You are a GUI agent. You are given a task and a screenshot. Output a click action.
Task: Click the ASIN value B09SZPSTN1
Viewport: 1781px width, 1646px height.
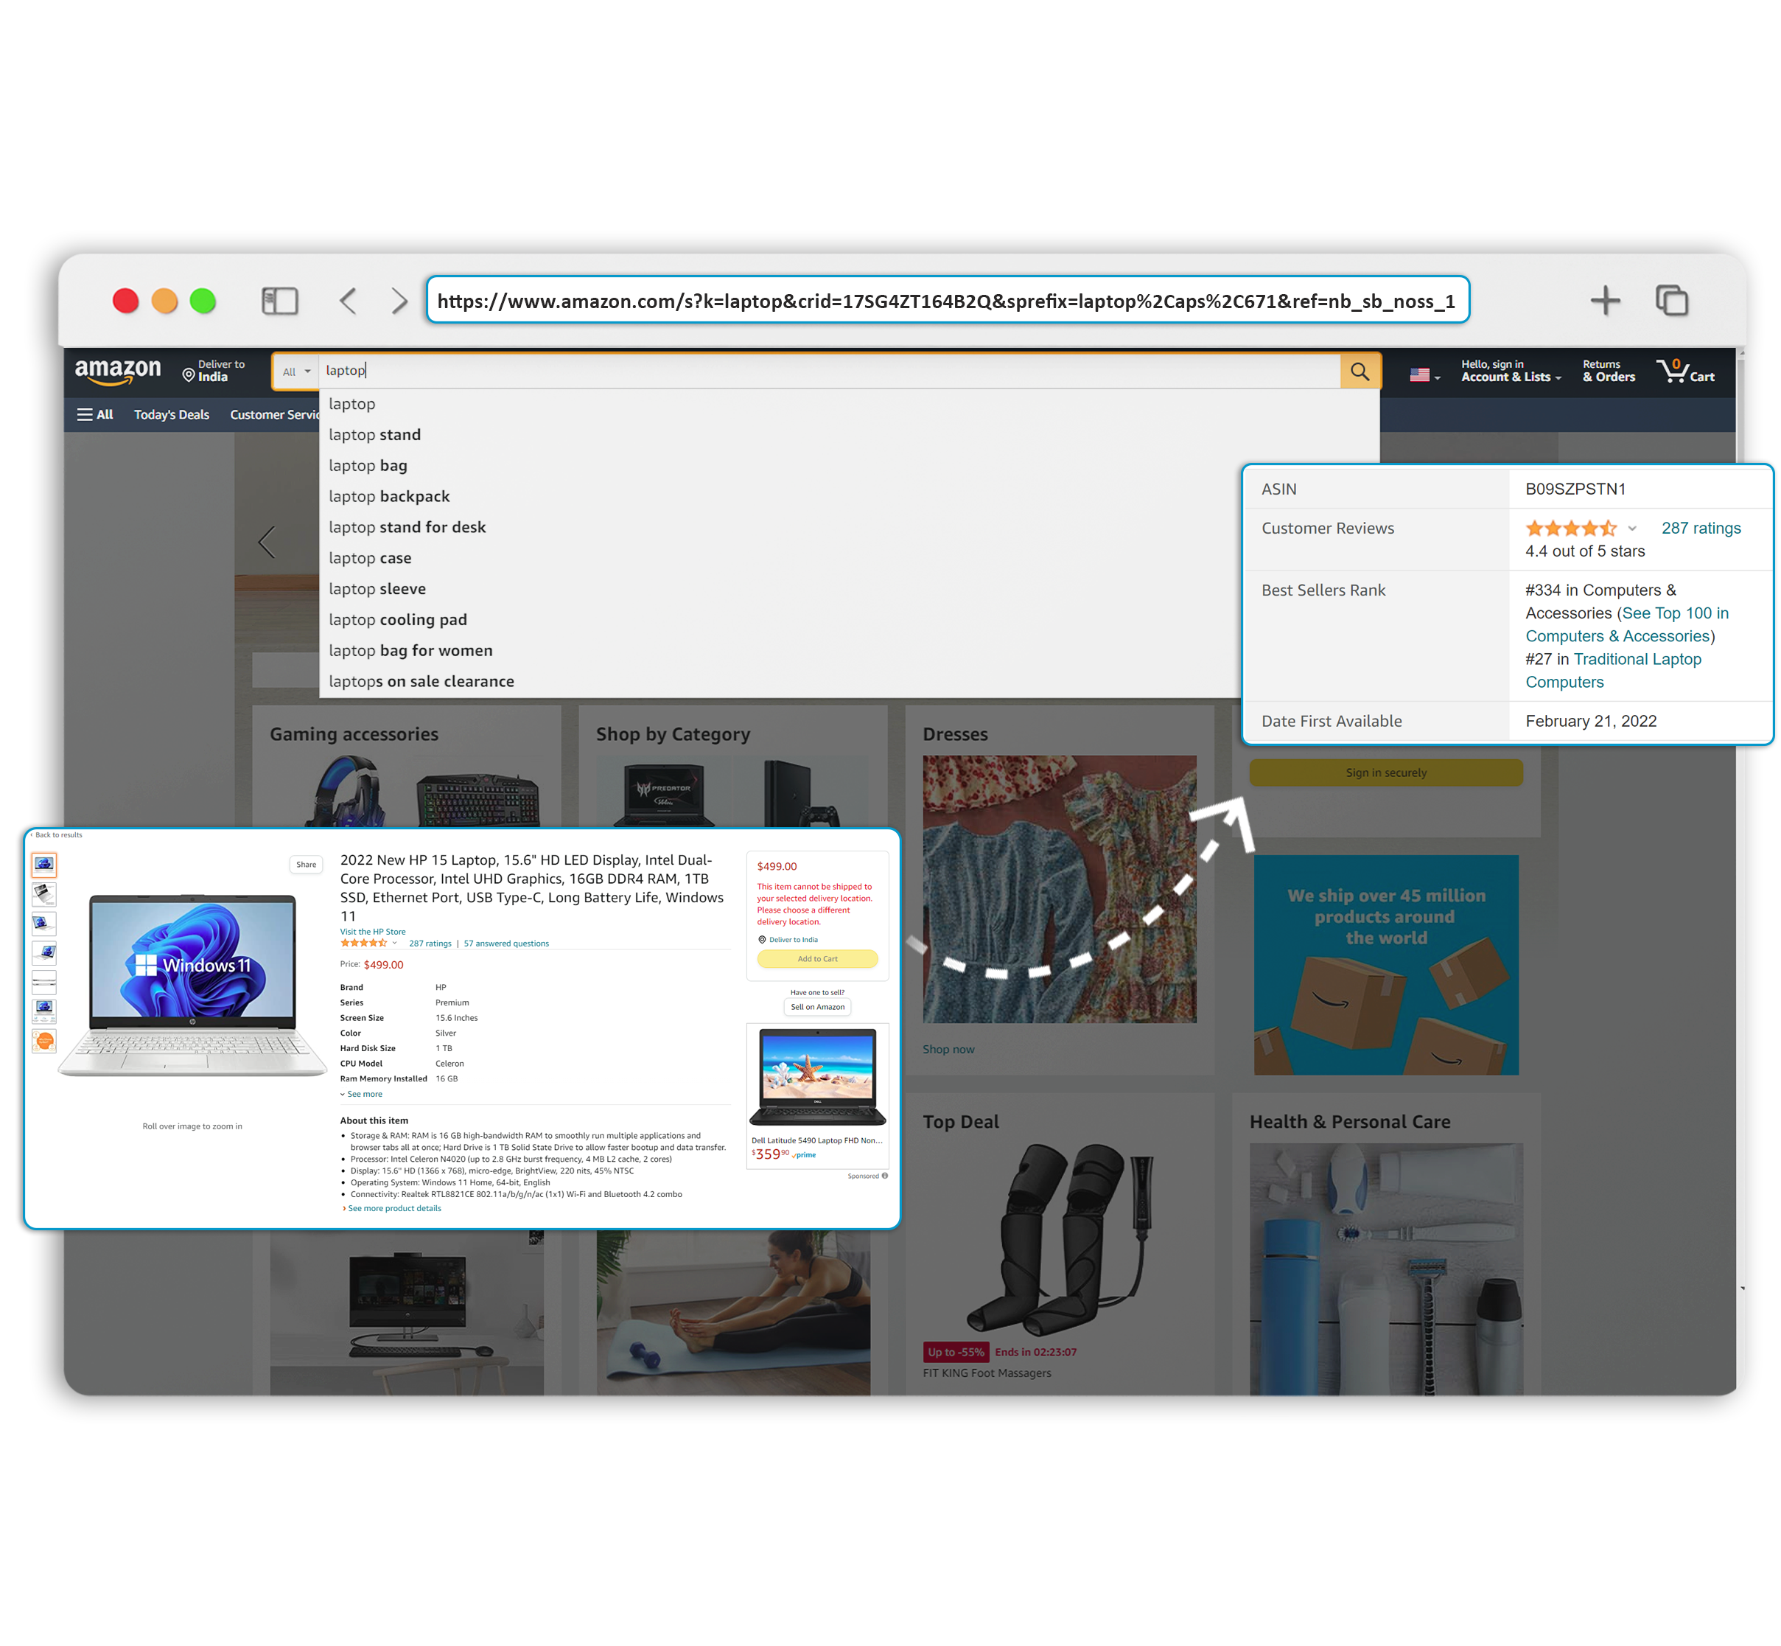tap(1575, 489)
